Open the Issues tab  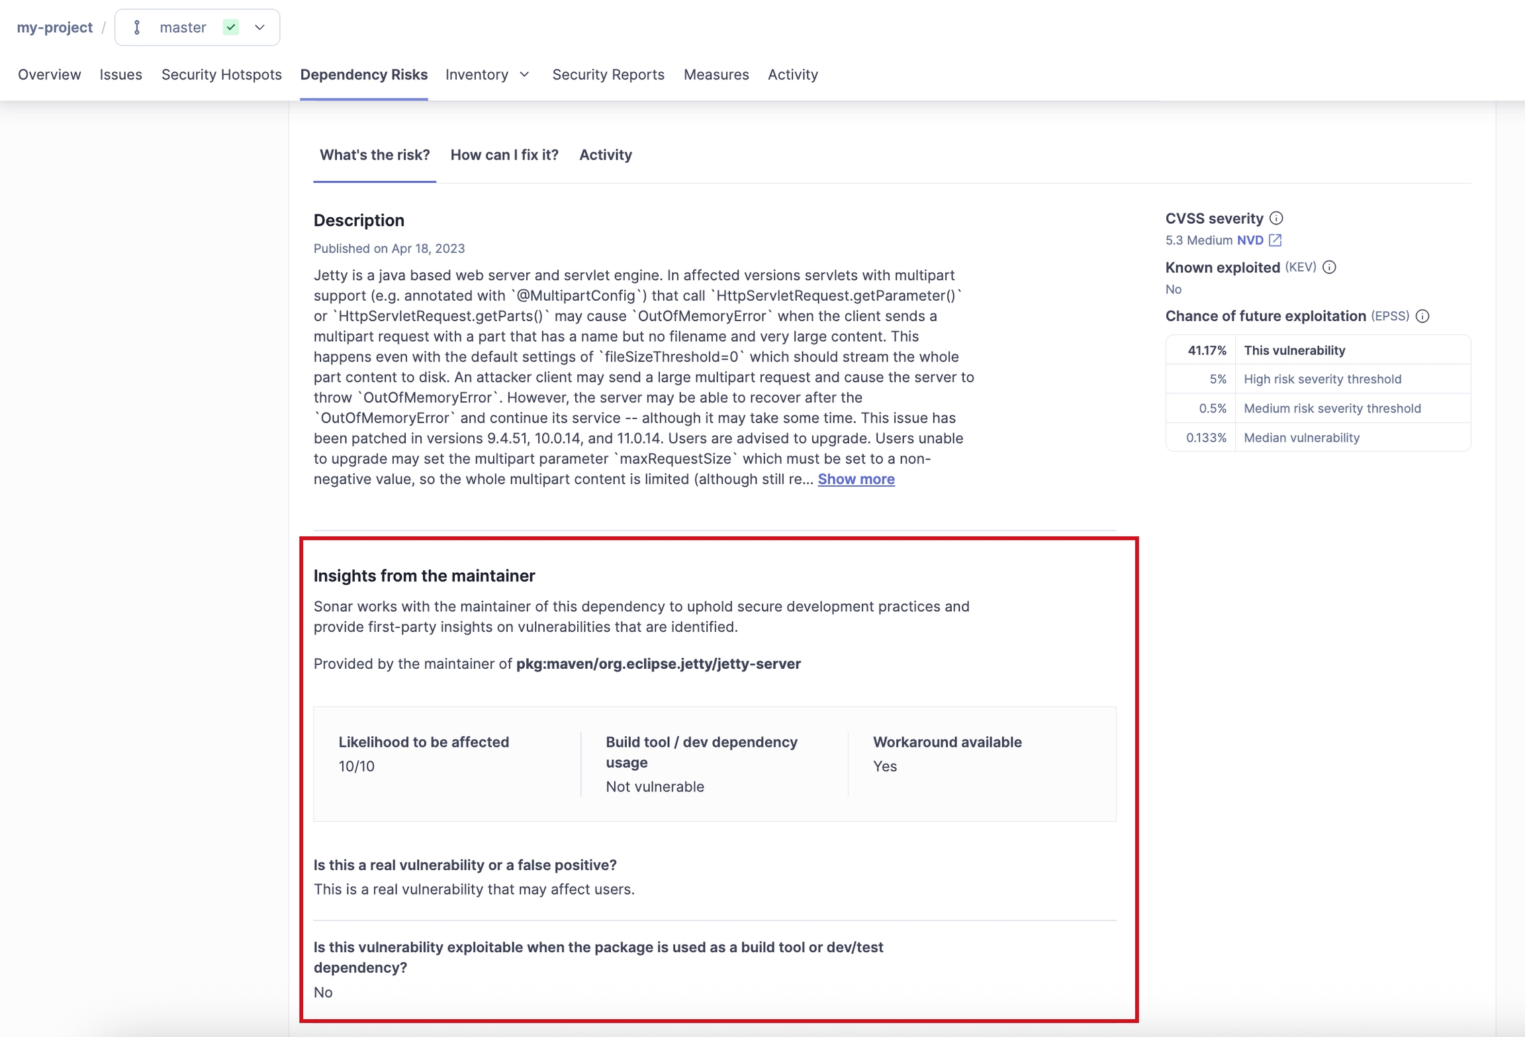[x=120, y=75]
